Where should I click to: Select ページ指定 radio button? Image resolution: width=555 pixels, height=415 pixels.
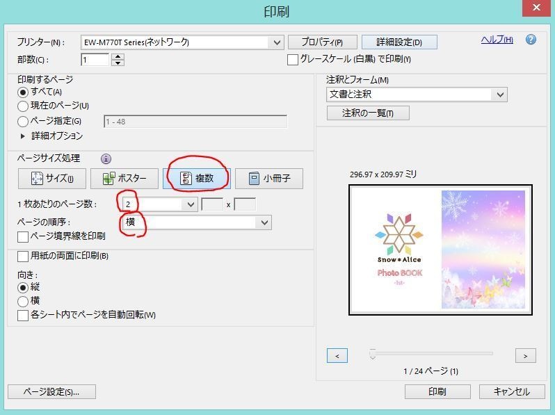click(23, 122)
